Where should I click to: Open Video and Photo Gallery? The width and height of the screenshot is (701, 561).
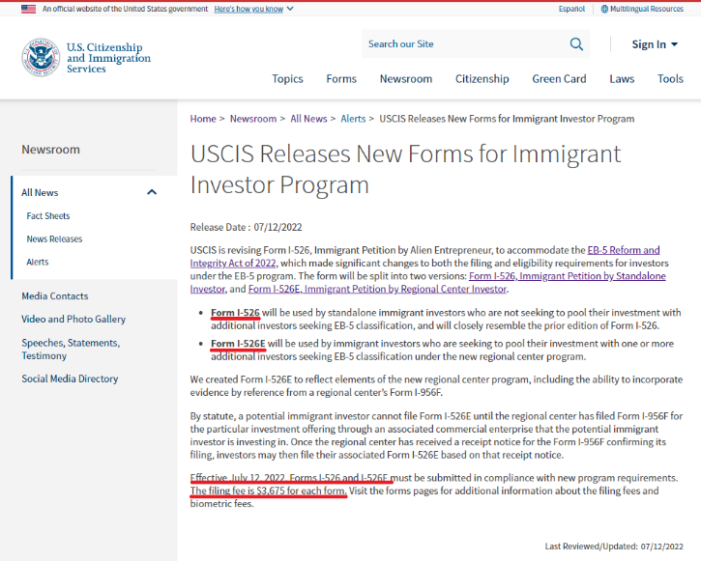coord(73,319)
